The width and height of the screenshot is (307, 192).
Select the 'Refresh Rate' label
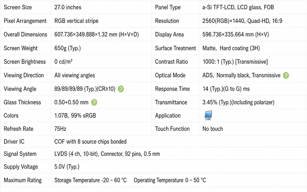pos(19,129)
